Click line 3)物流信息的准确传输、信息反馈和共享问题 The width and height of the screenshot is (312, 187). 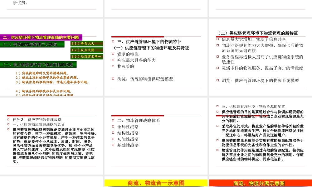[x=52, y=82]
